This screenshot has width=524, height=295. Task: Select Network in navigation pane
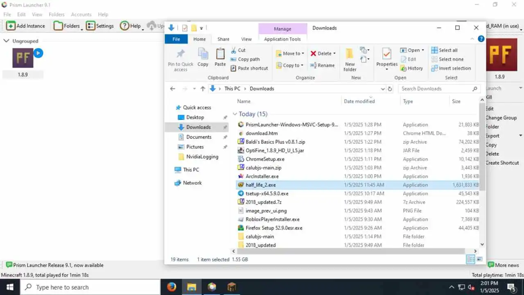192,183
